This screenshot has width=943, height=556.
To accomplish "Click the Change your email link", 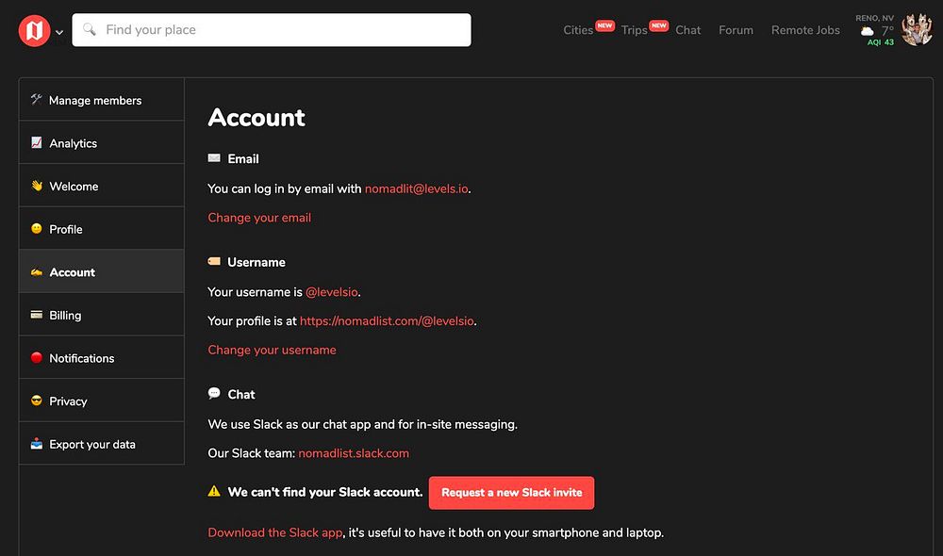I will [x=259, y=218].
